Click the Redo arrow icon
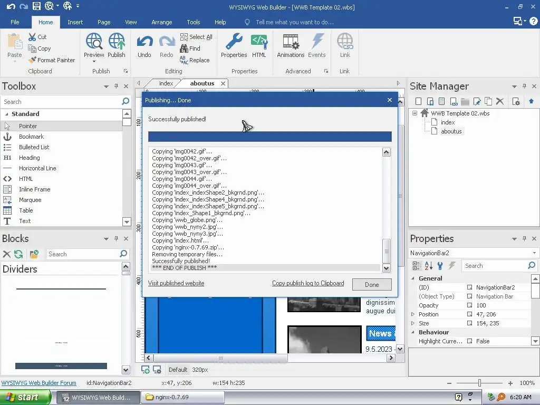Viewport: 540px width, 405px height. tap(167, 42)
